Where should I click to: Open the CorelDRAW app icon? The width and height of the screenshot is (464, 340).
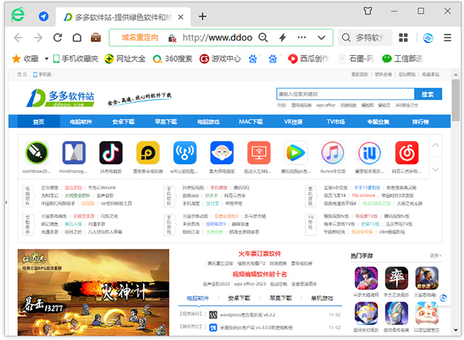(37, 153)
